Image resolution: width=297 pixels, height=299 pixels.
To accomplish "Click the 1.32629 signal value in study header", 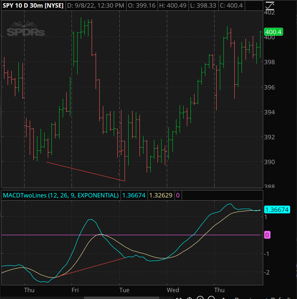I will click(161, 195).
